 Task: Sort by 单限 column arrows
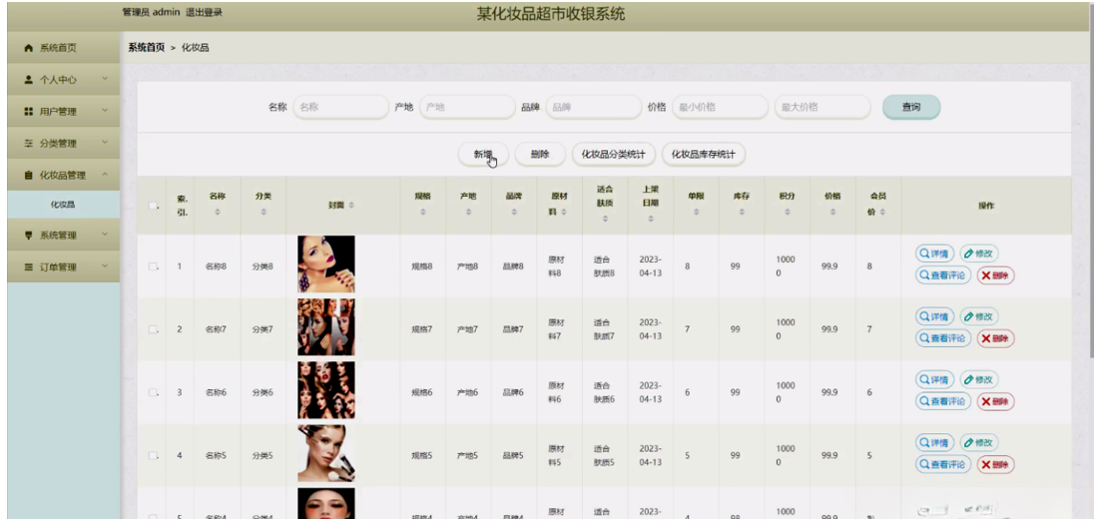point(696,212)
